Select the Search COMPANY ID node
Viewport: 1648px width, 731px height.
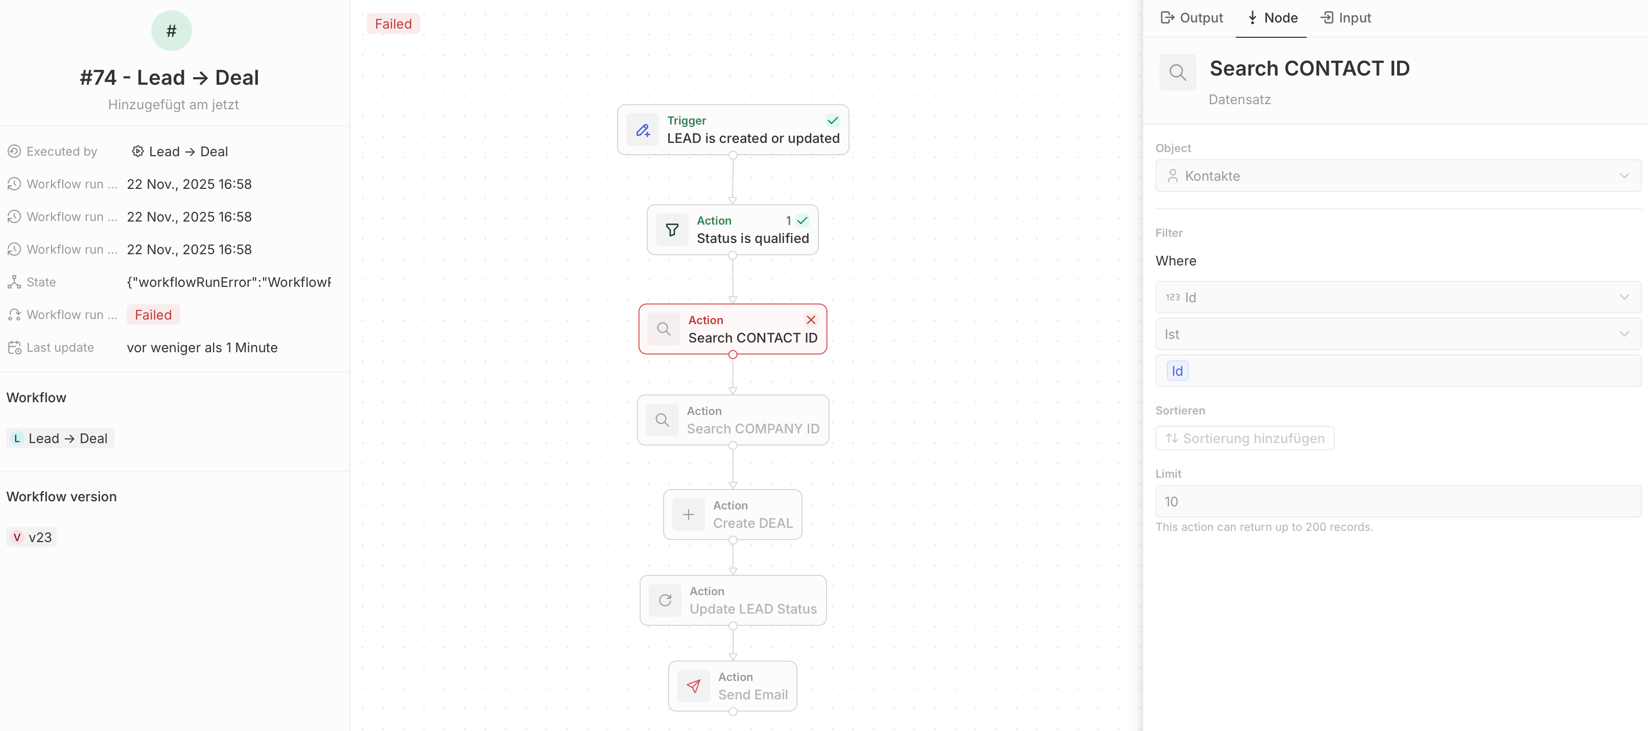733,420
